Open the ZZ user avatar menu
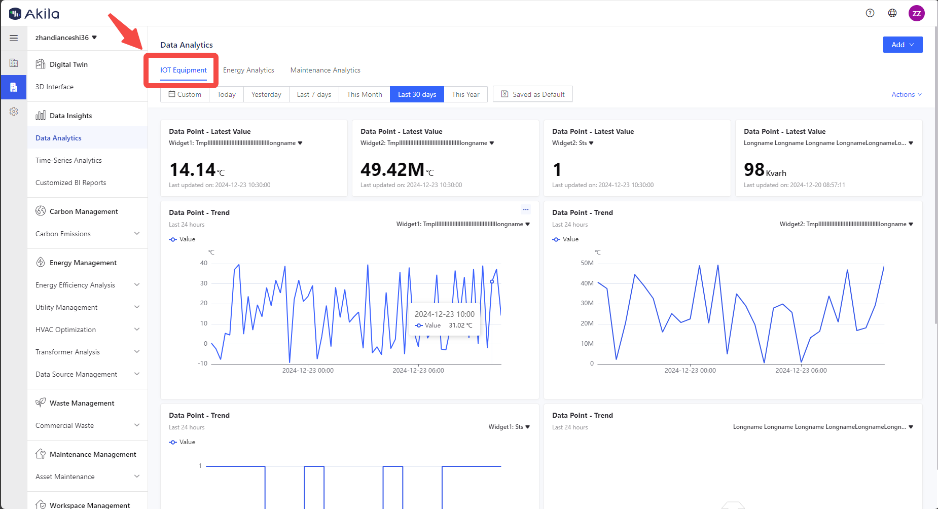938x509 pixels. pos(917,13)
